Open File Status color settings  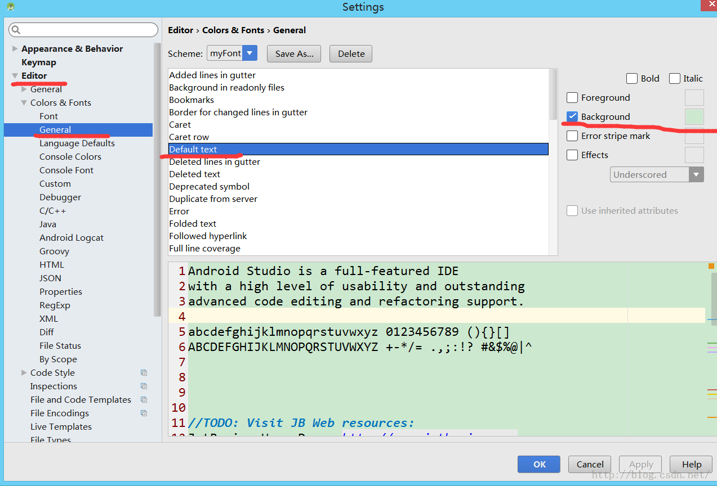point(60,346)
